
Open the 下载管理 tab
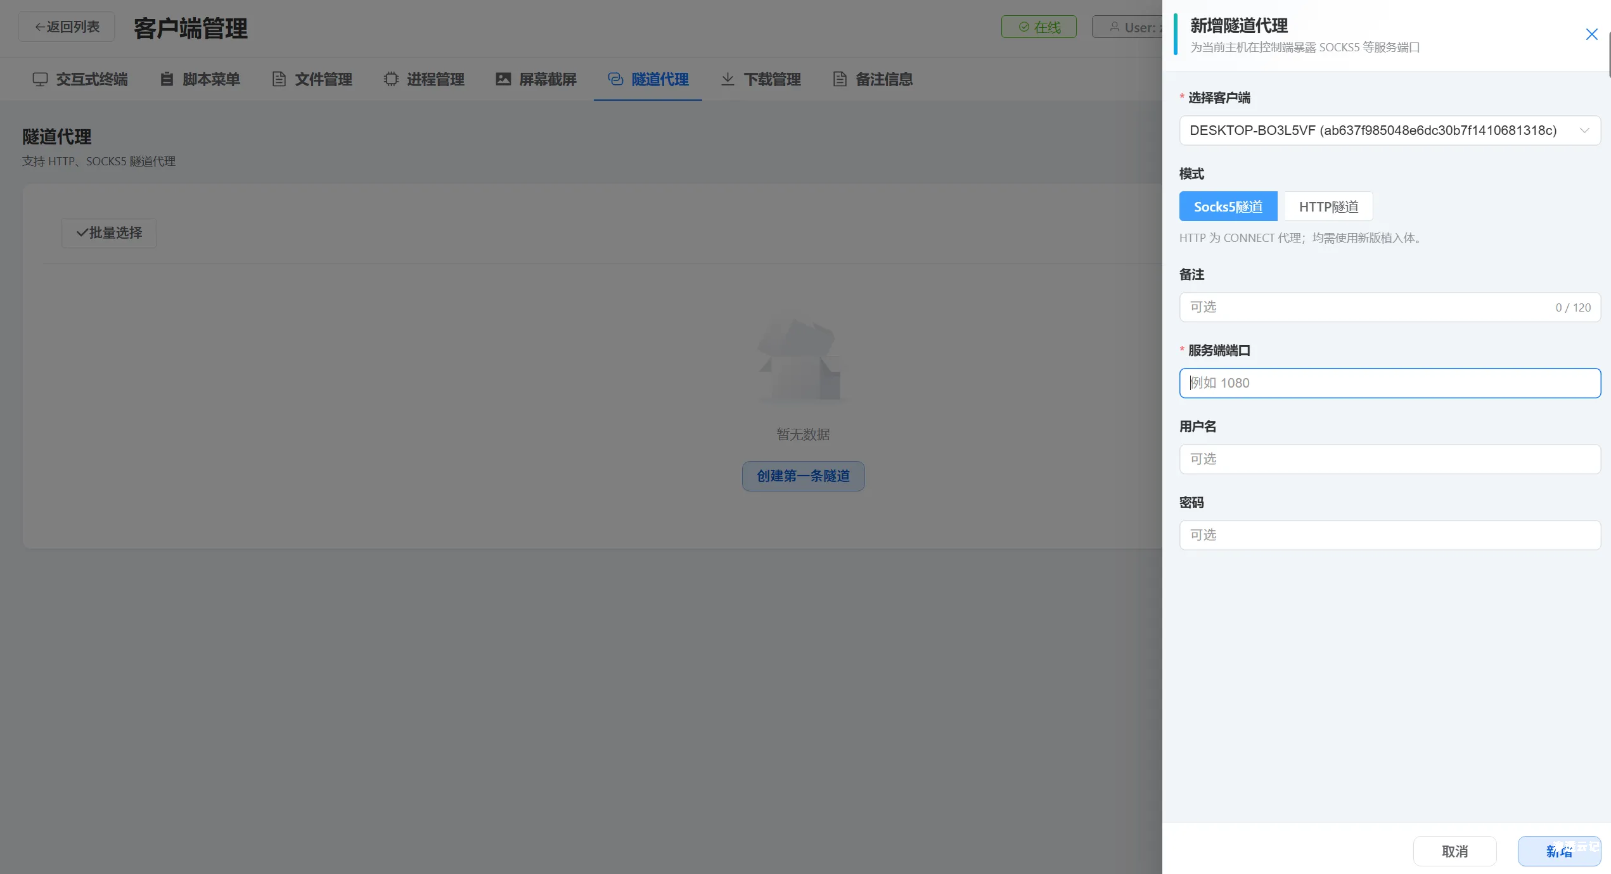pos(760,79)
